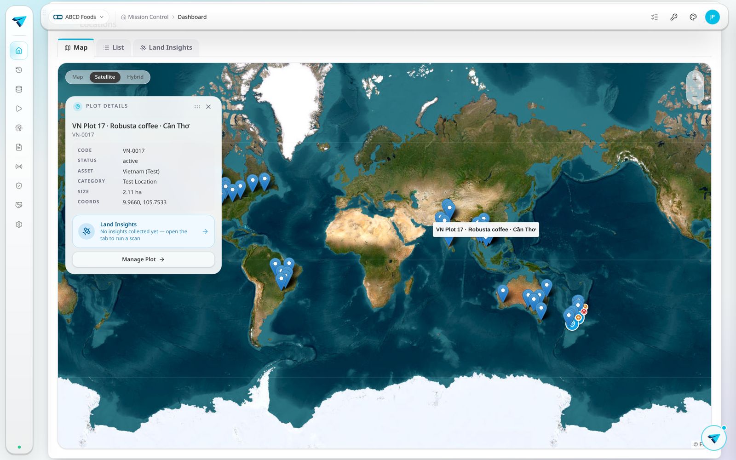
Task: Select the Map tab
Action: pyautogui.click(x=76, y=47)
